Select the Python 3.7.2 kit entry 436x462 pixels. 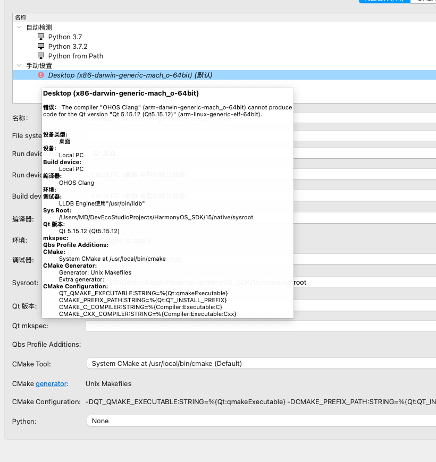coord(68,46)
